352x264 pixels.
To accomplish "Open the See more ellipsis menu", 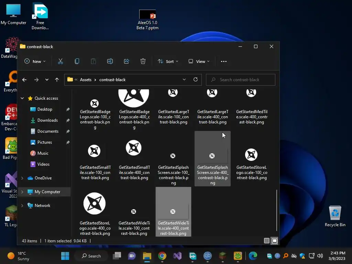I will pyautogui.click(x=223, y=61).
